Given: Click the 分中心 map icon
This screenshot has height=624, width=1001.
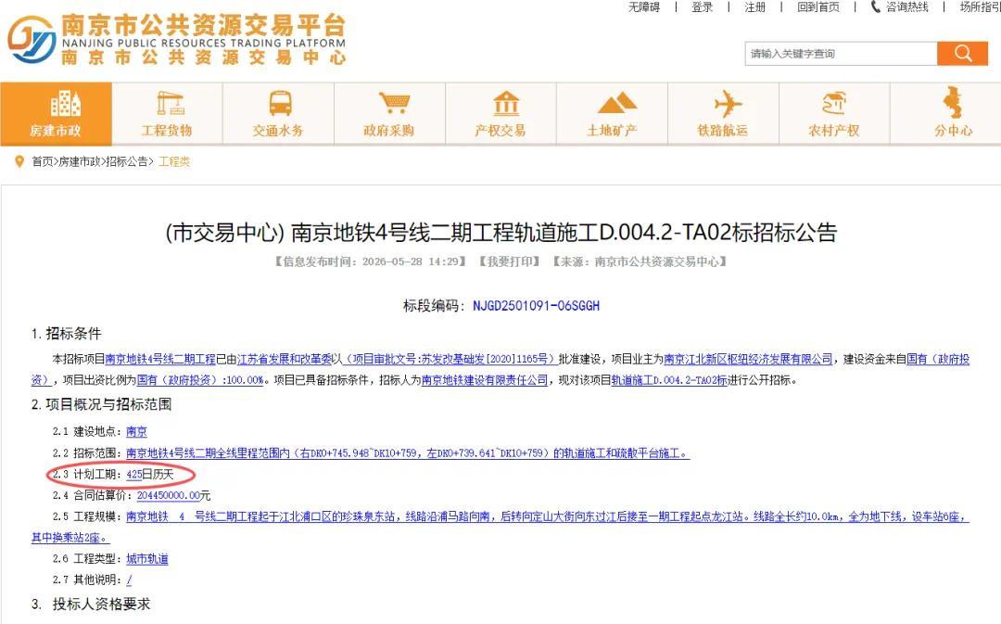Looking at the screenshot, I should click(953, 102).
